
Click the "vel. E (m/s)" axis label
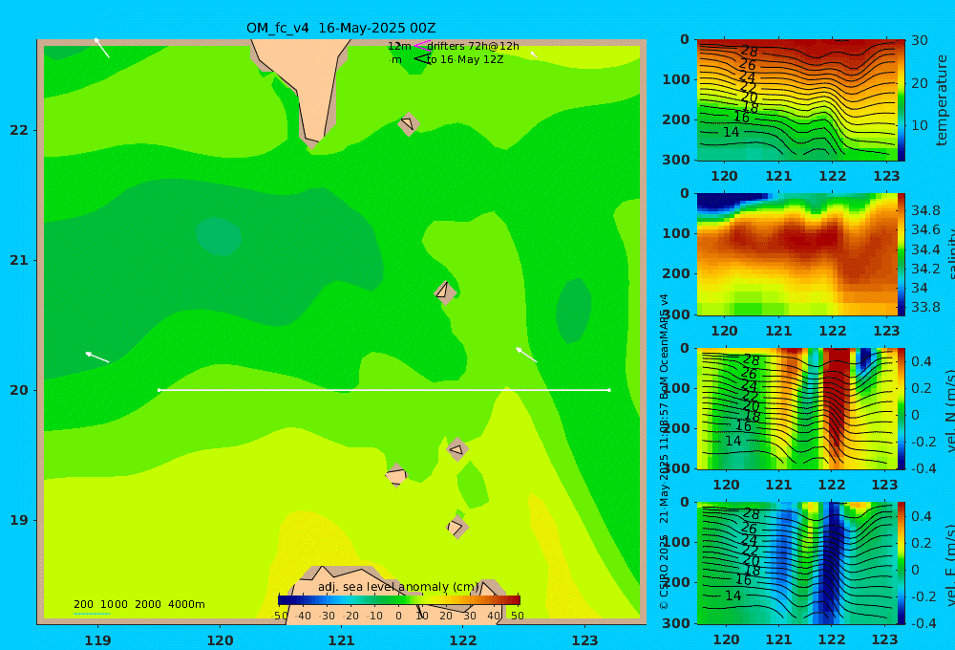(949, 564)
